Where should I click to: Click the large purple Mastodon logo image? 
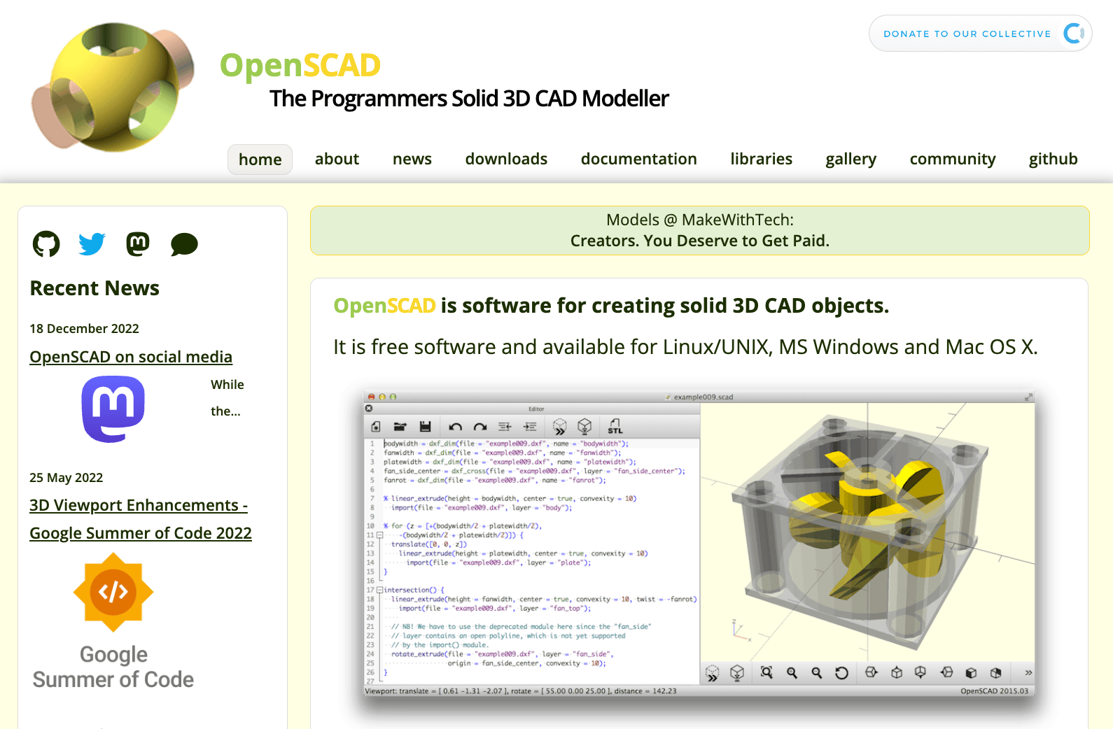pos(113,409)
